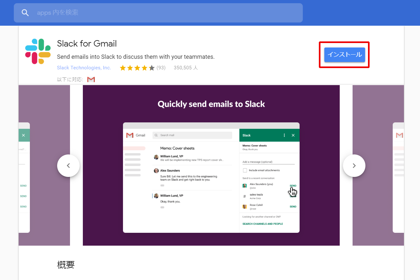
Task: Click the Quickly send emails to Slack heading
Action: [x=211, y=104]
